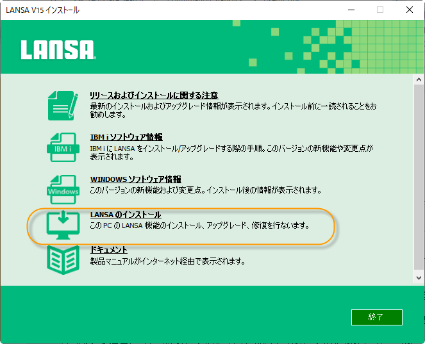Click the IBM i に LANSA をインストール description
The width and height of the screenshot is (425, 344).
[x=231, y=152]
